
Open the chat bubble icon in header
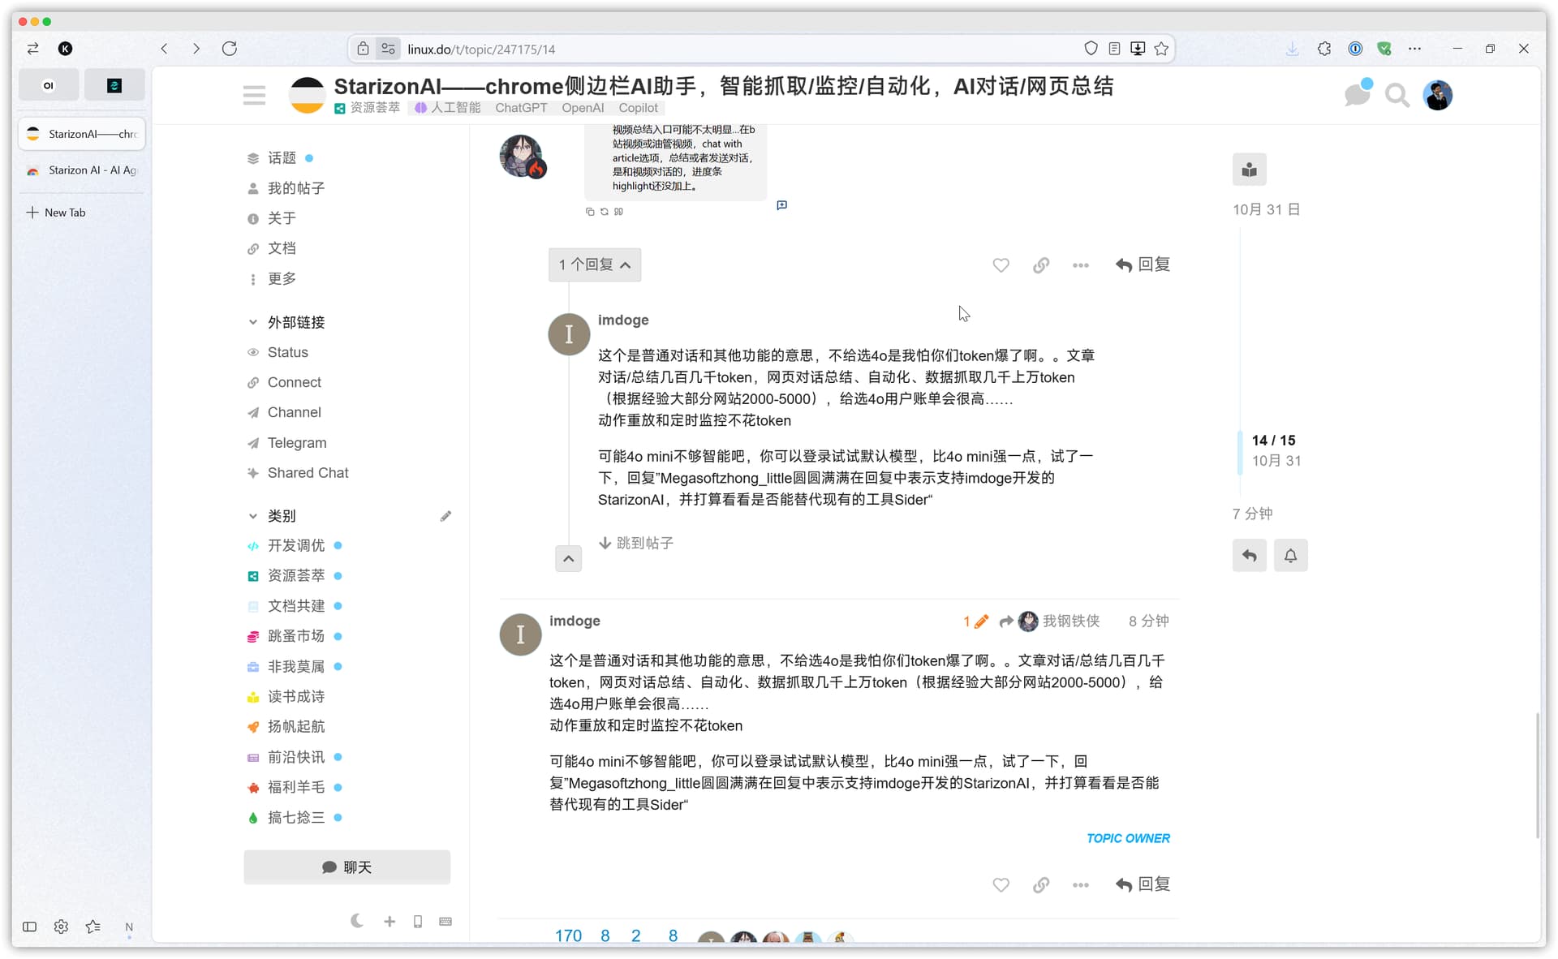1357,95
